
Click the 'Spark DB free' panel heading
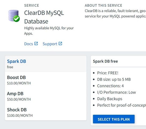point(105,61)
